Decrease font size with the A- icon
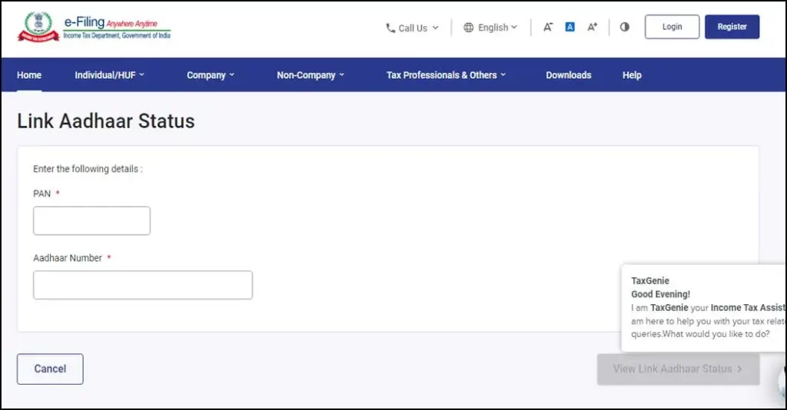Image resolution: width=787 pixels, height=410 pixels. pos(547,27)
